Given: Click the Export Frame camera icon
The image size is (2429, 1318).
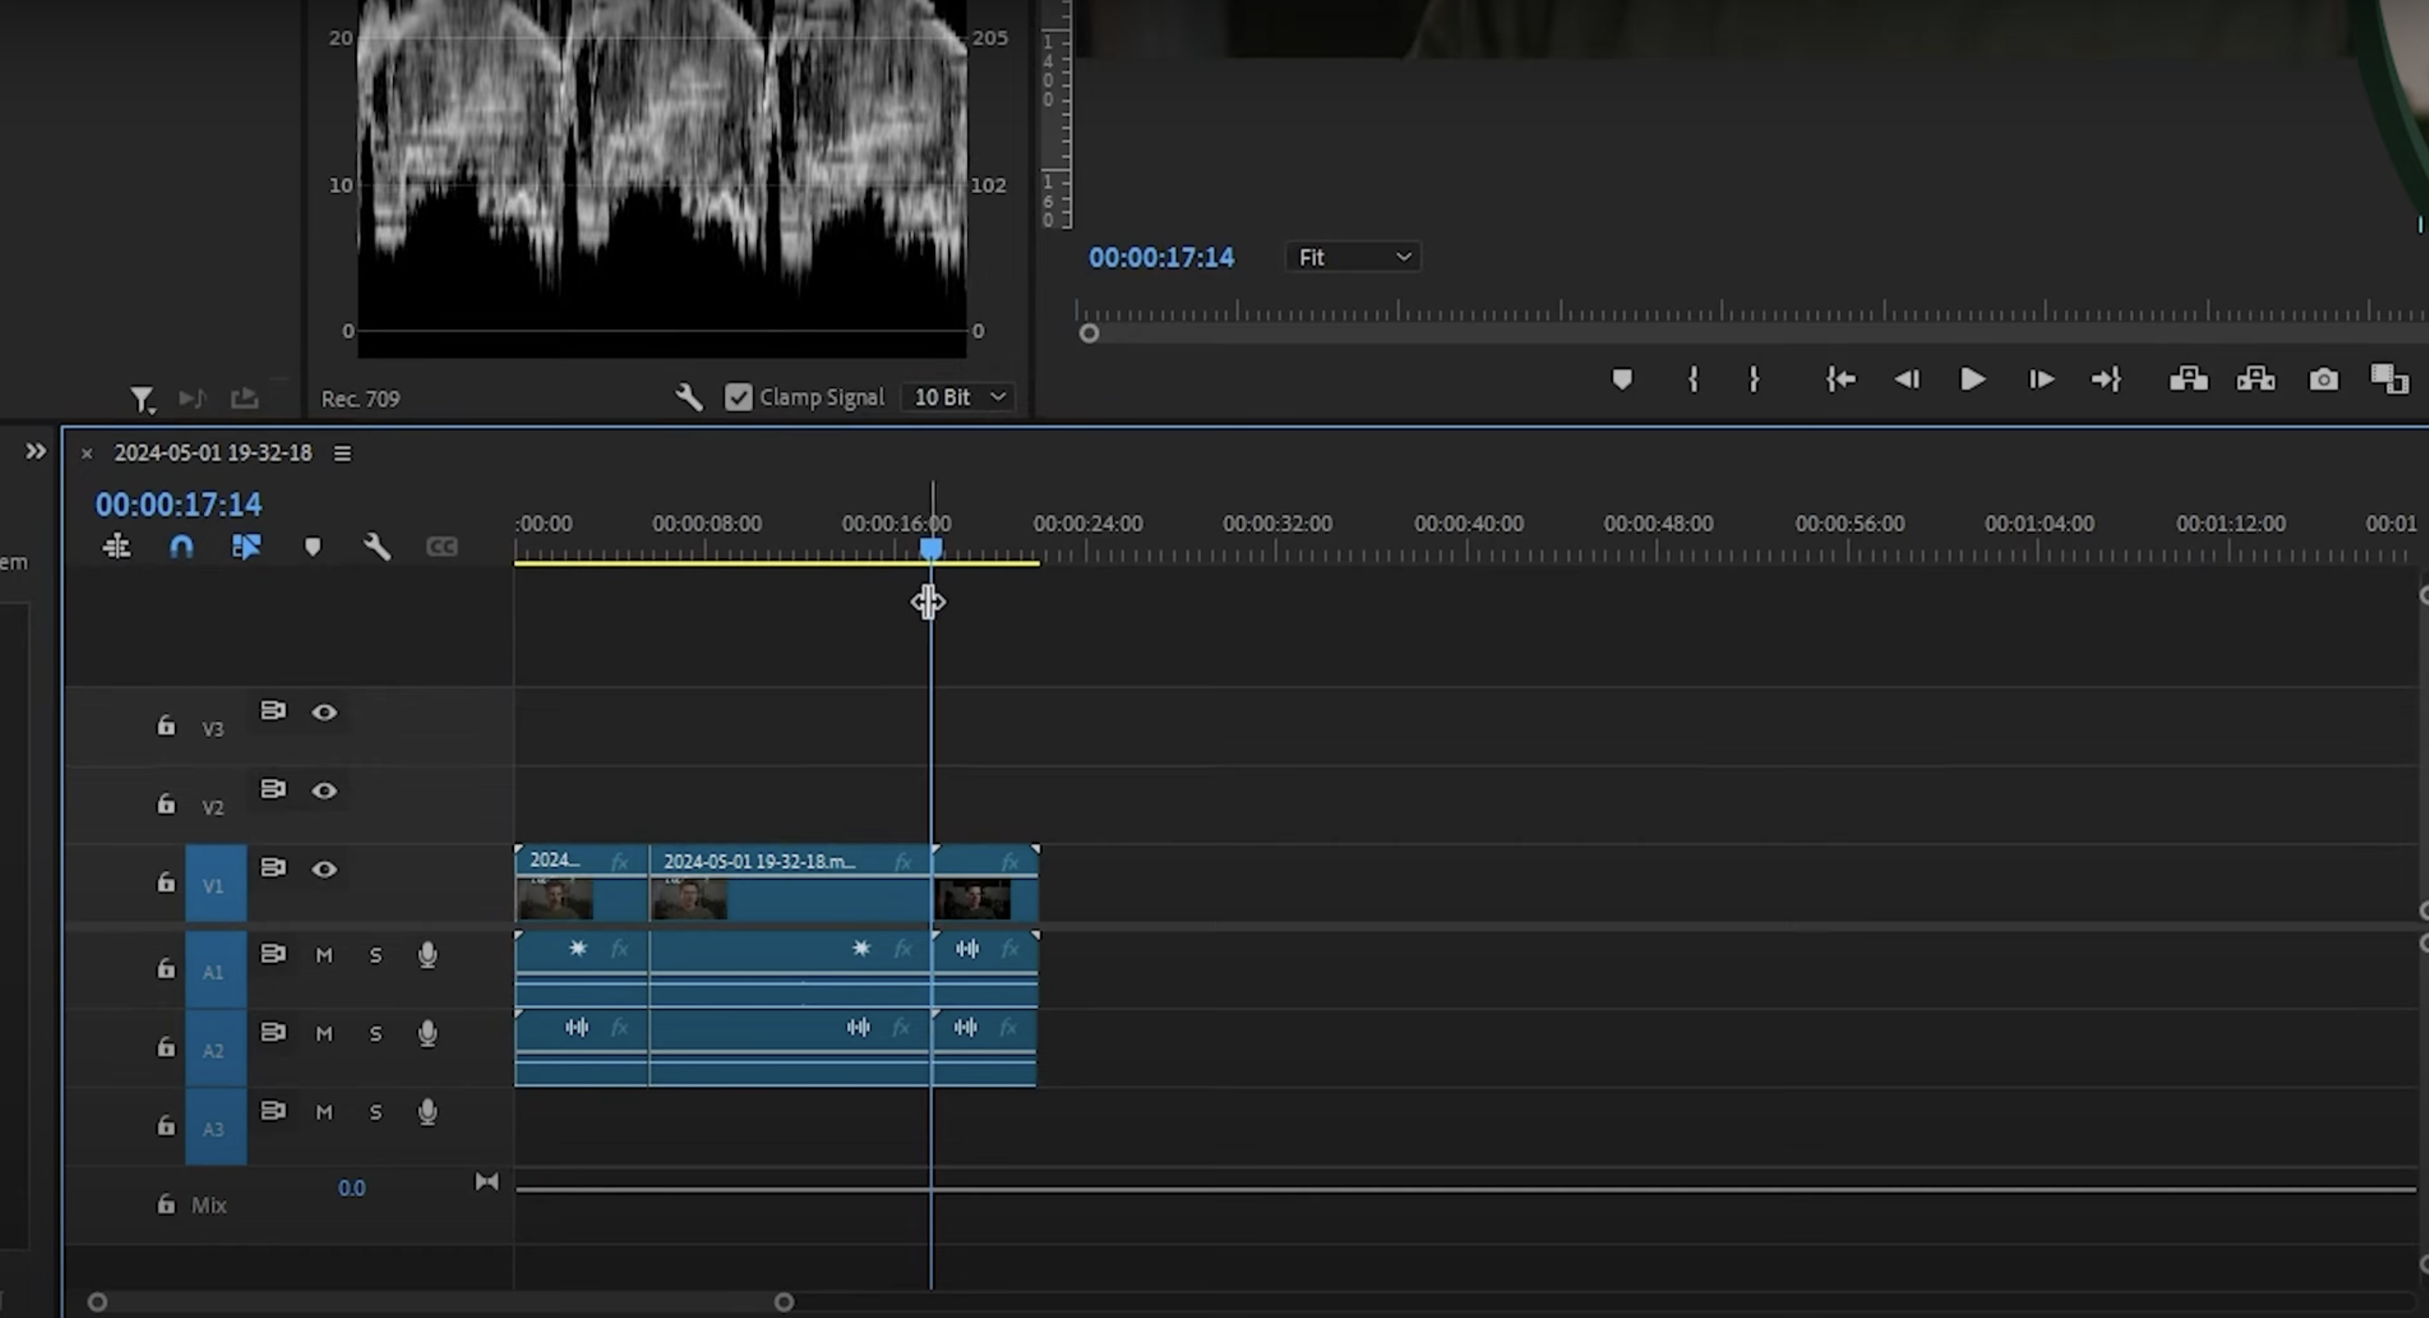Looking at the screenshot, I should (x=2322, y=379).
